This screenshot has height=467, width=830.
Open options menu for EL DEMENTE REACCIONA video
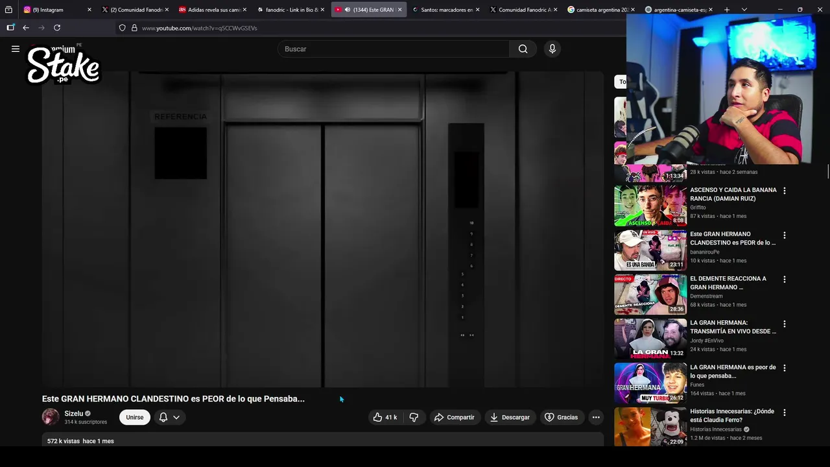click(x=785, y=279)
